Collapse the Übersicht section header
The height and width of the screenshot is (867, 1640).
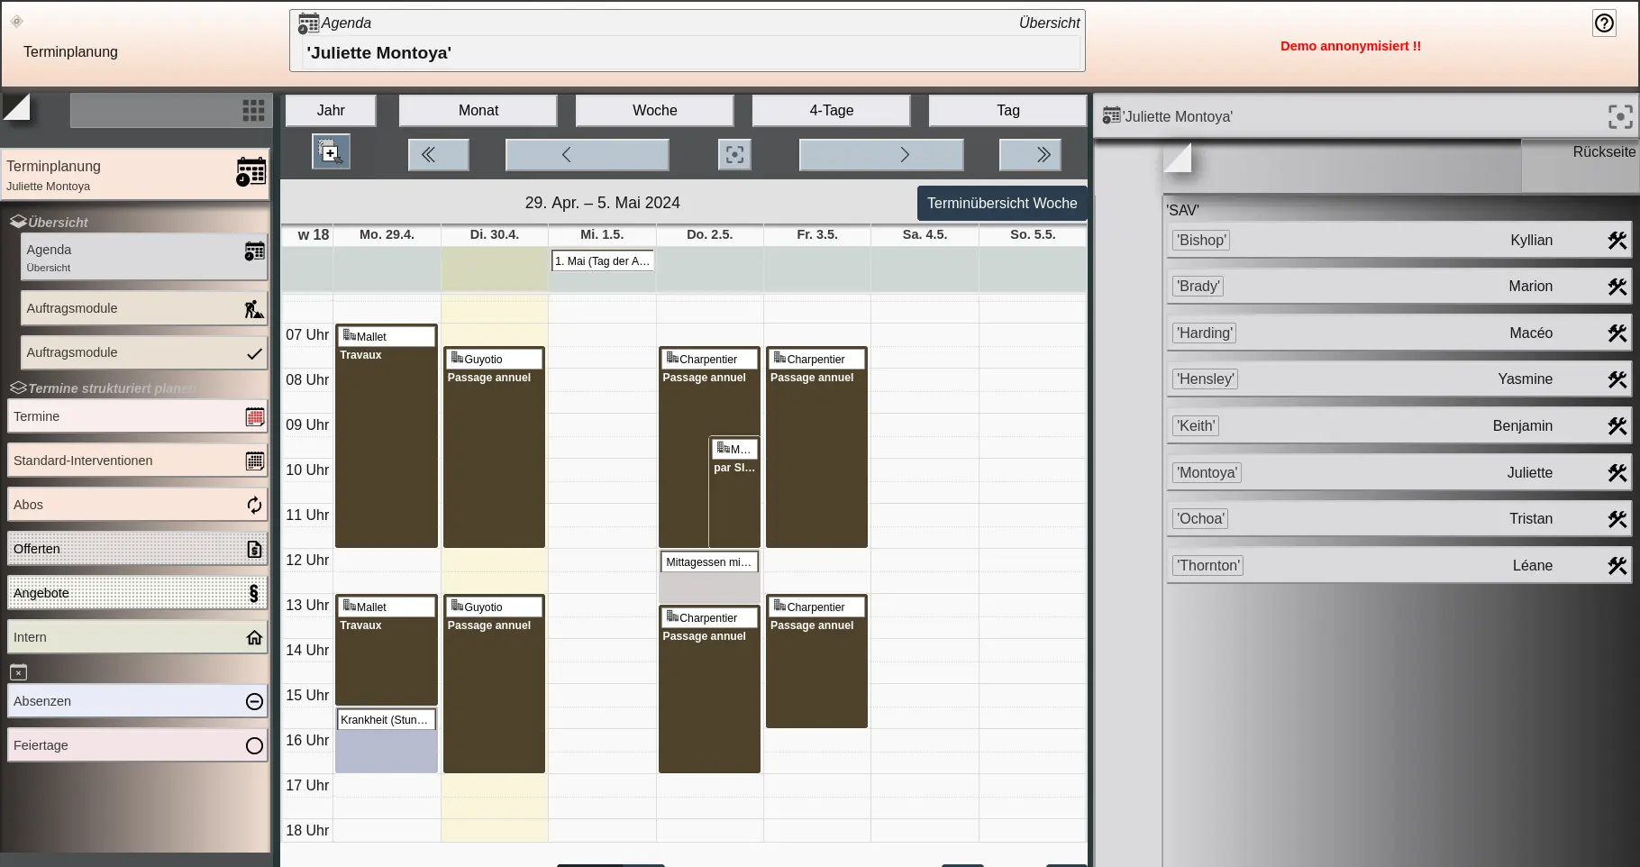(x=50, y=222)
